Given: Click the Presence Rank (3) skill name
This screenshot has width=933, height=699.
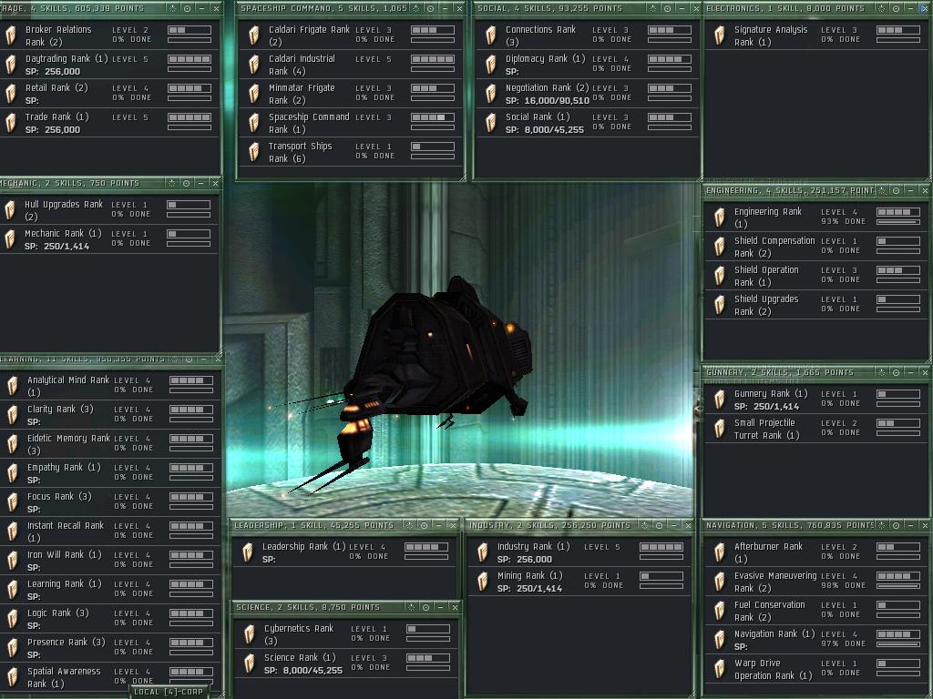Looking at the screenshot, I should [x=66, y=642].
